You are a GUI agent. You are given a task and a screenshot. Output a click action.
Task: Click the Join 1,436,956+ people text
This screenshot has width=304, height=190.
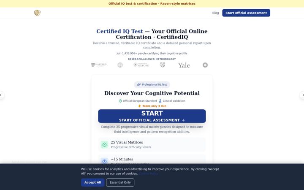(x=152, y=53)
